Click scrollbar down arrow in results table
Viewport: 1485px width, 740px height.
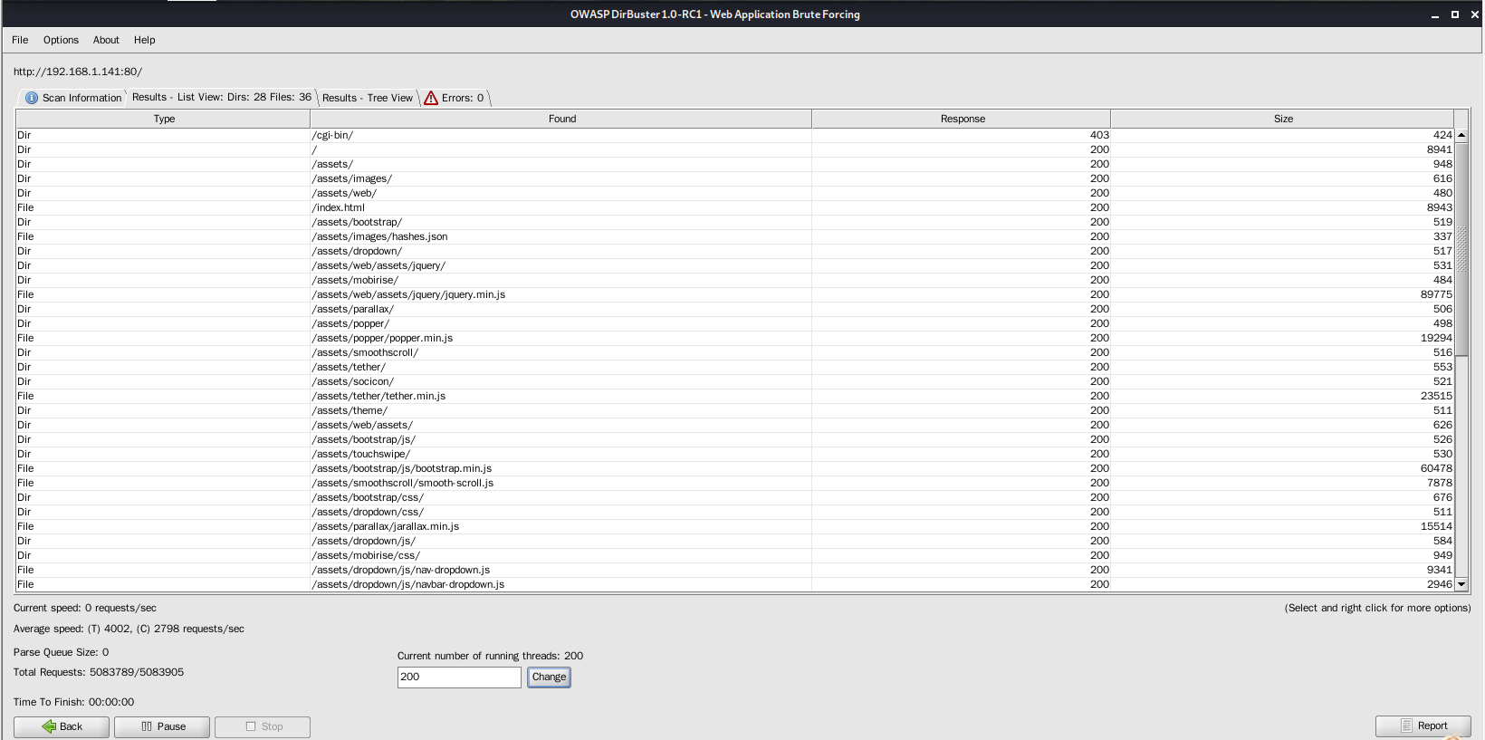[x=1461, y=584]
